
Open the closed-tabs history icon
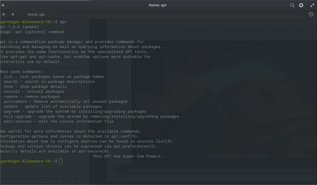[311, 14]
